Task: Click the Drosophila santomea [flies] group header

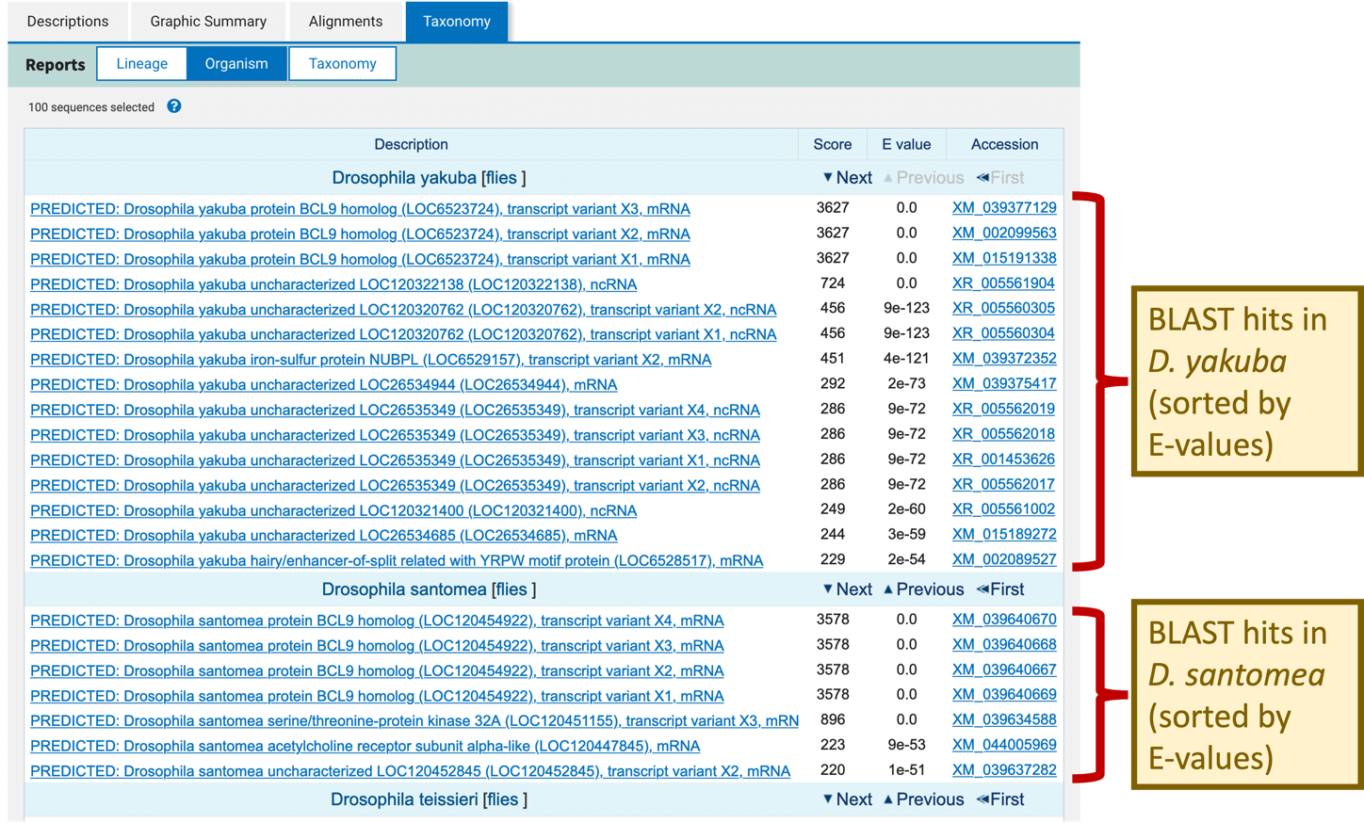Action: click(429, 589)
